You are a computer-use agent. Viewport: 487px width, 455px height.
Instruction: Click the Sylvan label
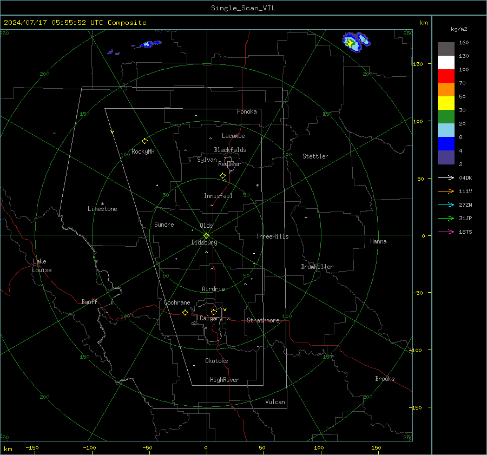pos(207,160)
